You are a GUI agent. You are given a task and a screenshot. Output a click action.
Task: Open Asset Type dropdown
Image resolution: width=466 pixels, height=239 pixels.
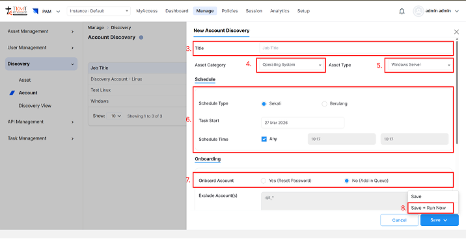click(420, 65)
